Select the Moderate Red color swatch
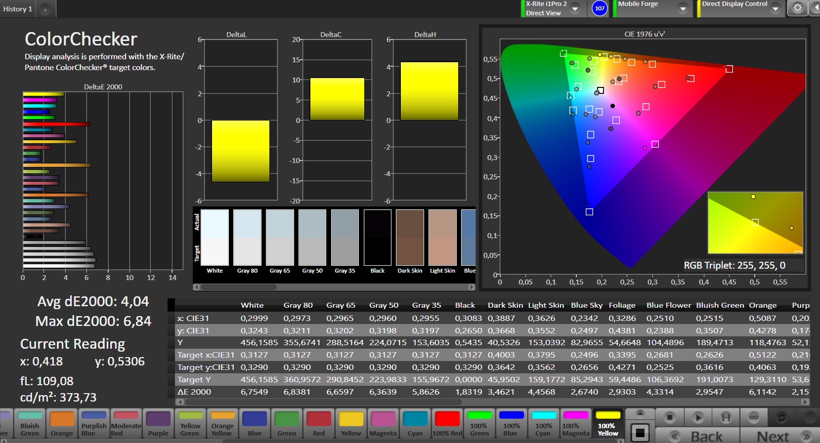This screenshot has width=820, height=443. 126,424
